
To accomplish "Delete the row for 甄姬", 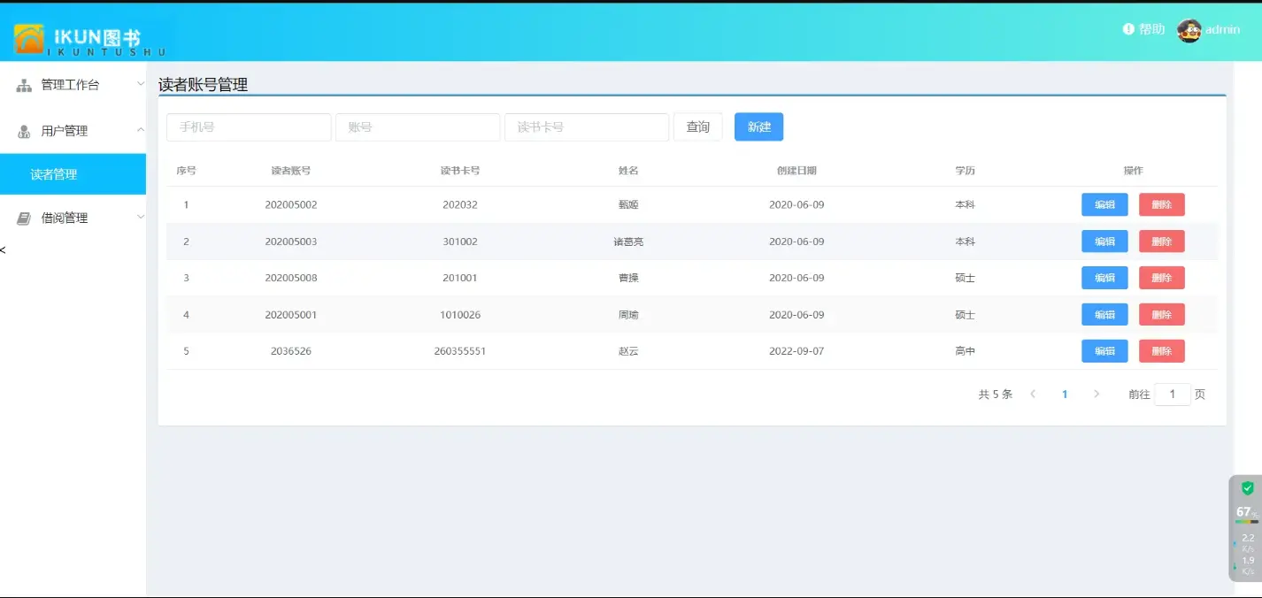I will point(1161,204).
